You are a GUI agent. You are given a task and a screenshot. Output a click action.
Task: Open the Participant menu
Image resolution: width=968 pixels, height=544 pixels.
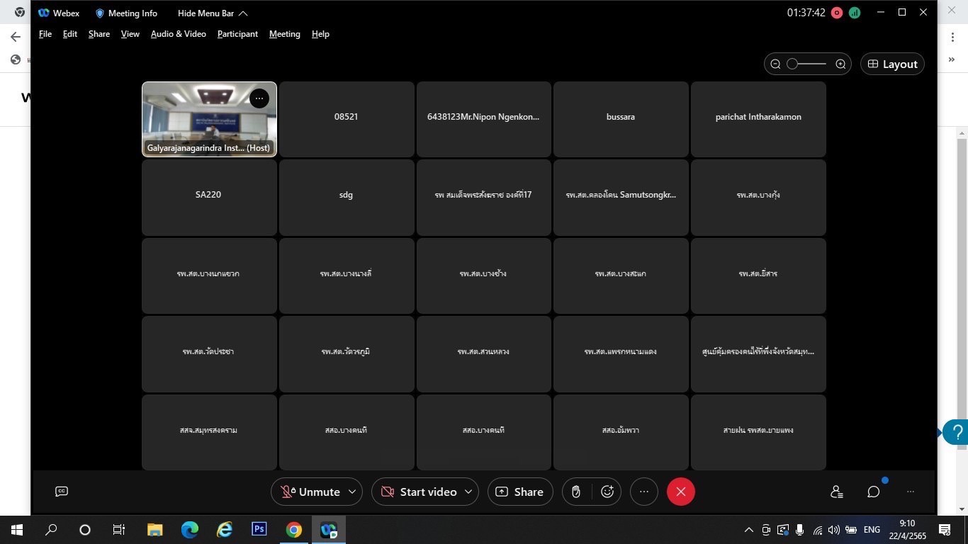(x=237, y=34)
